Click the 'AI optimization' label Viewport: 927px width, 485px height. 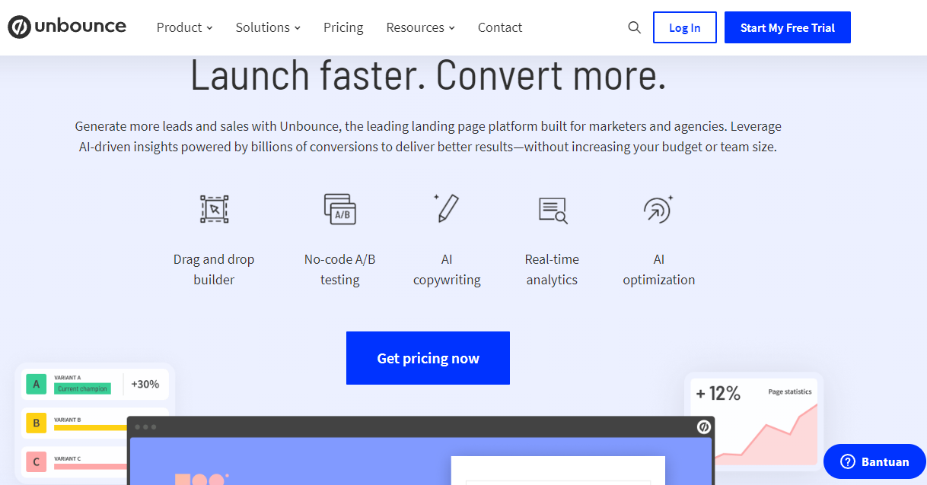[x=659, y=270]
